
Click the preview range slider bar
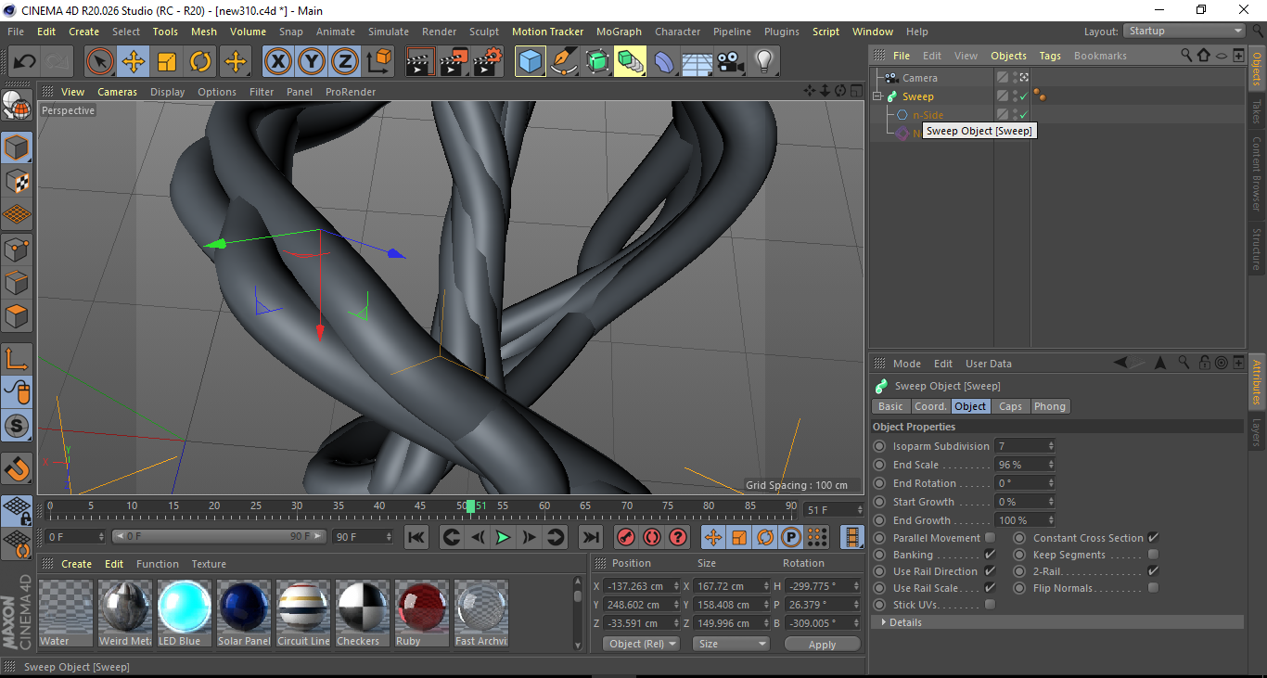coord(219,536)
